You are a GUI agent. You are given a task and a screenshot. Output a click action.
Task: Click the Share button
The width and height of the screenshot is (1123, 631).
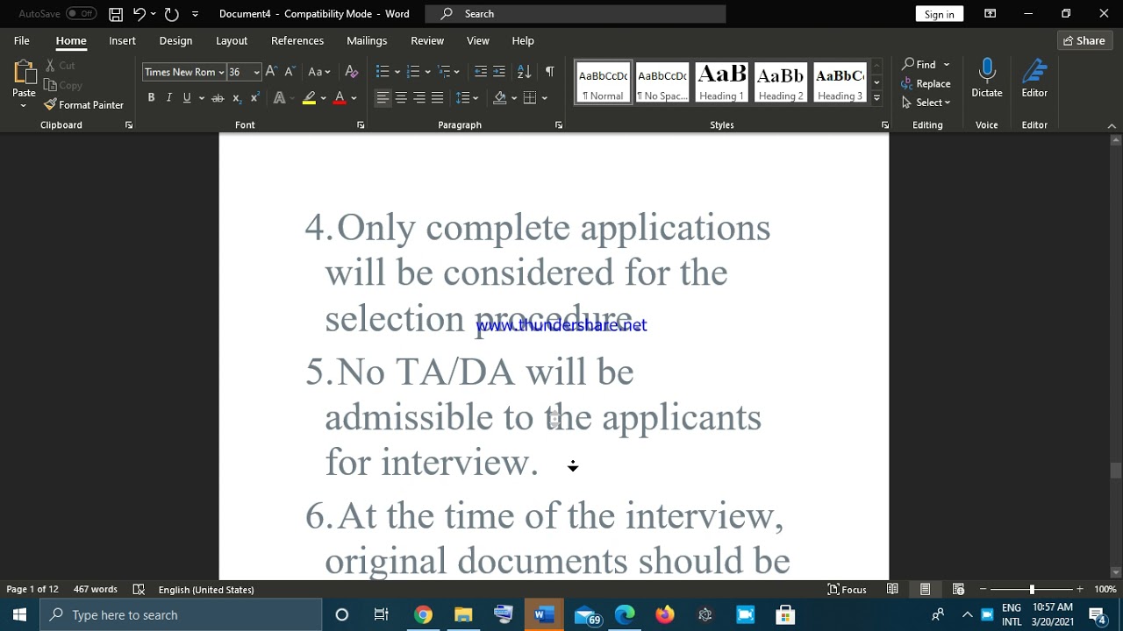click(x=1084, y=40)
